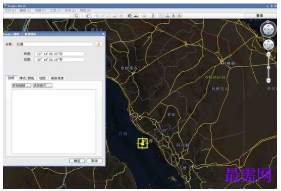Open the planet switcher toolbar icon
281x191 pixels.
(144, 16)
